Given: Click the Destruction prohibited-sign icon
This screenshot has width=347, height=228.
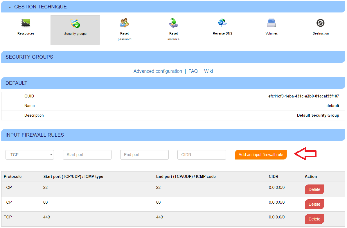Looking at the screenshot, I should [x=321, y=23].
